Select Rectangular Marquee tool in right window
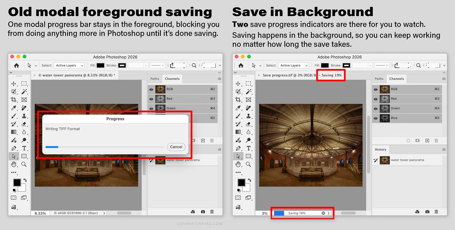This screenshot has height=230, width=455. tap(248, 83)
